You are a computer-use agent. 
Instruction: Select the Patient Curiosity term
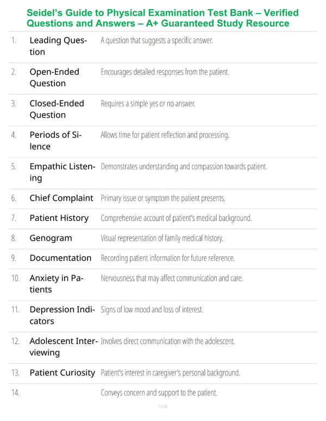62,373
